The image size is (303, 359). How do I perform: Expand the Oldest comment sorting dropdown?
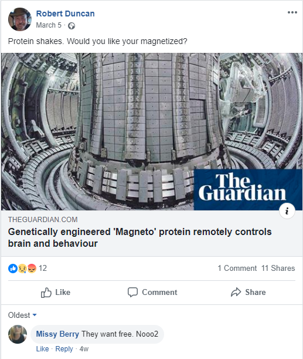tap(22, 315)
